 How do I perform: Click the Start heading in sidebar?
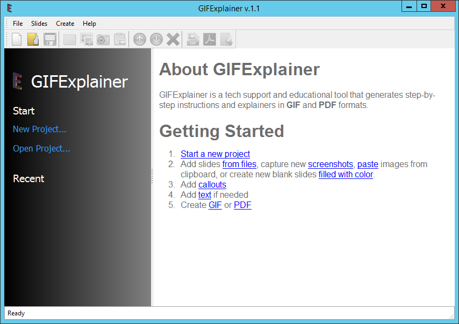pyautogui.click(x=24, y=111)
